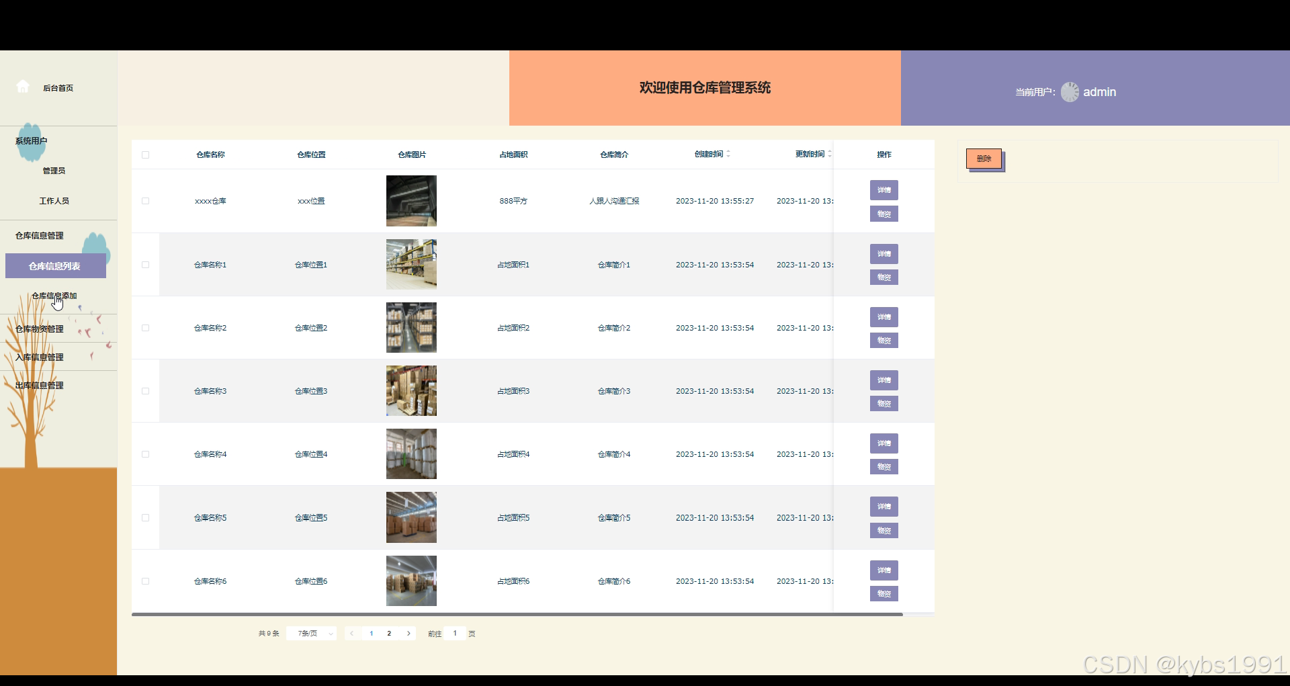Expand the 仓库物资管理 sidebar section

click(40, 329)
